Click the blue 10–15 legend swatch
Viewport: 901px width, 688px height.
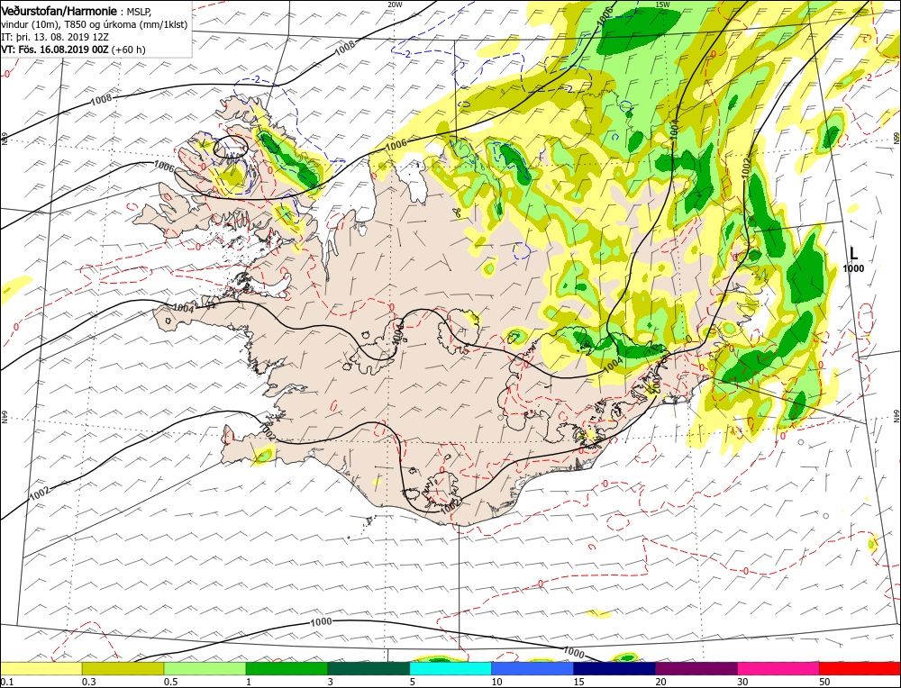532,668
